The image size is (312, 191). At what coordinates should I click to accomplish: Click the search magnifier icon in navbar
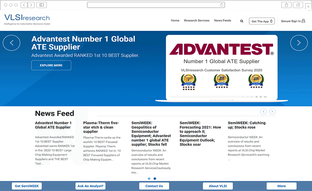pos(242,21)
